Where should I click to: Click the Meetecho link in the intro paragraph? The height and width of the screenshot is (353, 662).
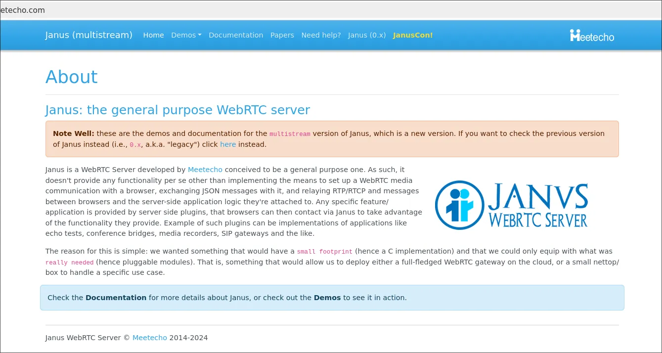205,170
